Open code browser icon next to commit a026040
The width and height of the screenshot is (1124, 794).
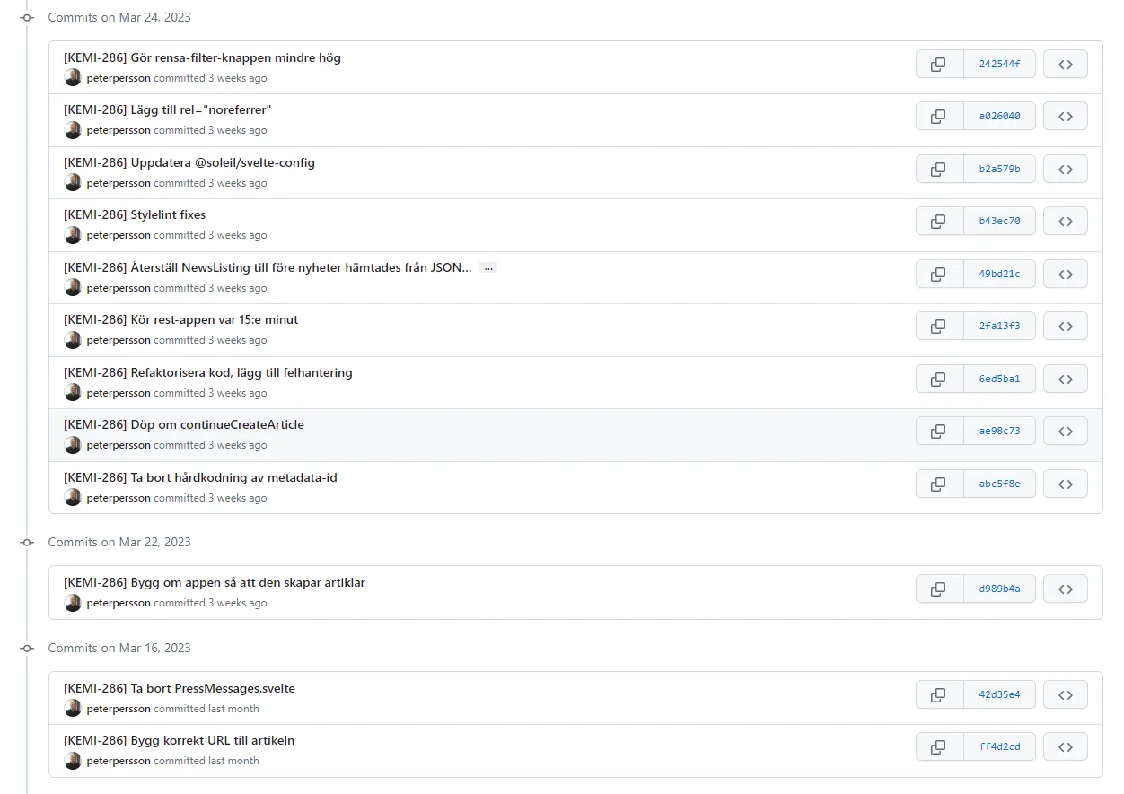coord(1066,116)
